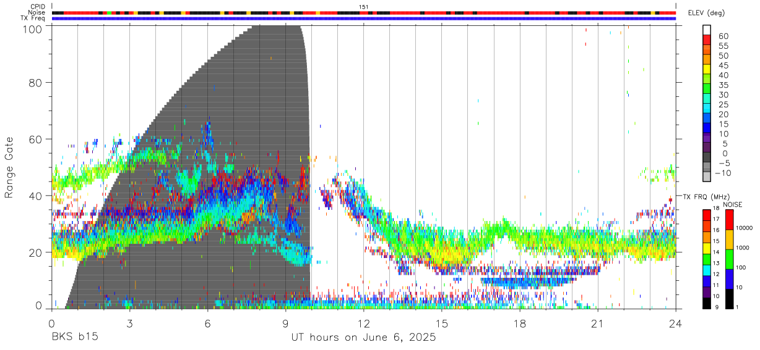Click the UT hour tick label 15
Viewport: 760px width, 350px height.
pyautogui.click(x=442, y=322)
